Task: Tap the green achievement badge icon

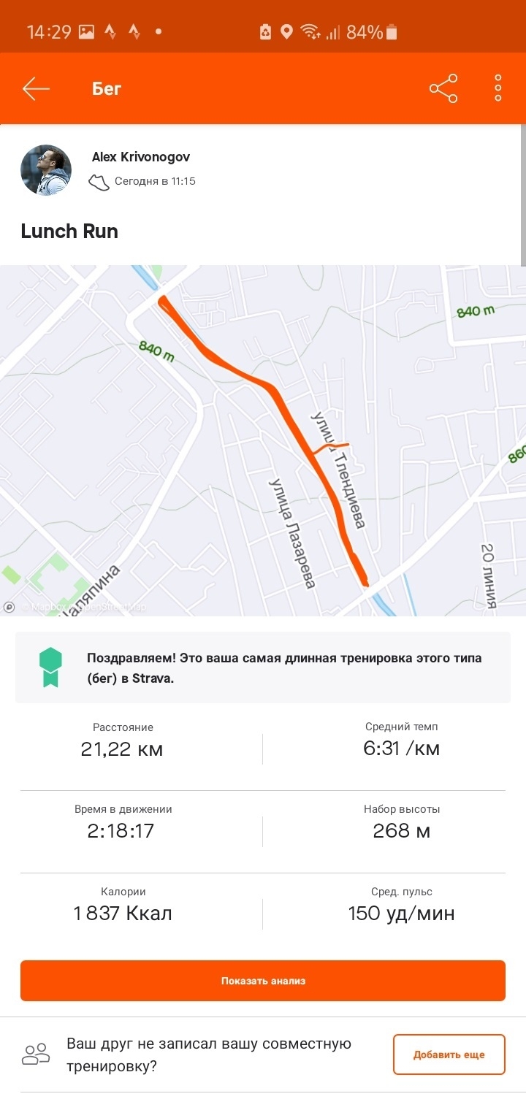Action: point(50,667)
